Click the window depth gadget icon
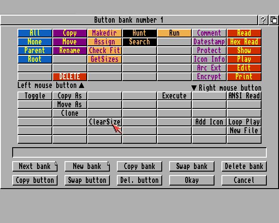Screen dimensions: 279x223 [274, 20]
